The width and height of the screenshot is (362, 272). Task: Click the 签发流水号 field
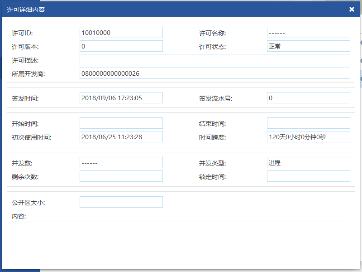point(308,98)
